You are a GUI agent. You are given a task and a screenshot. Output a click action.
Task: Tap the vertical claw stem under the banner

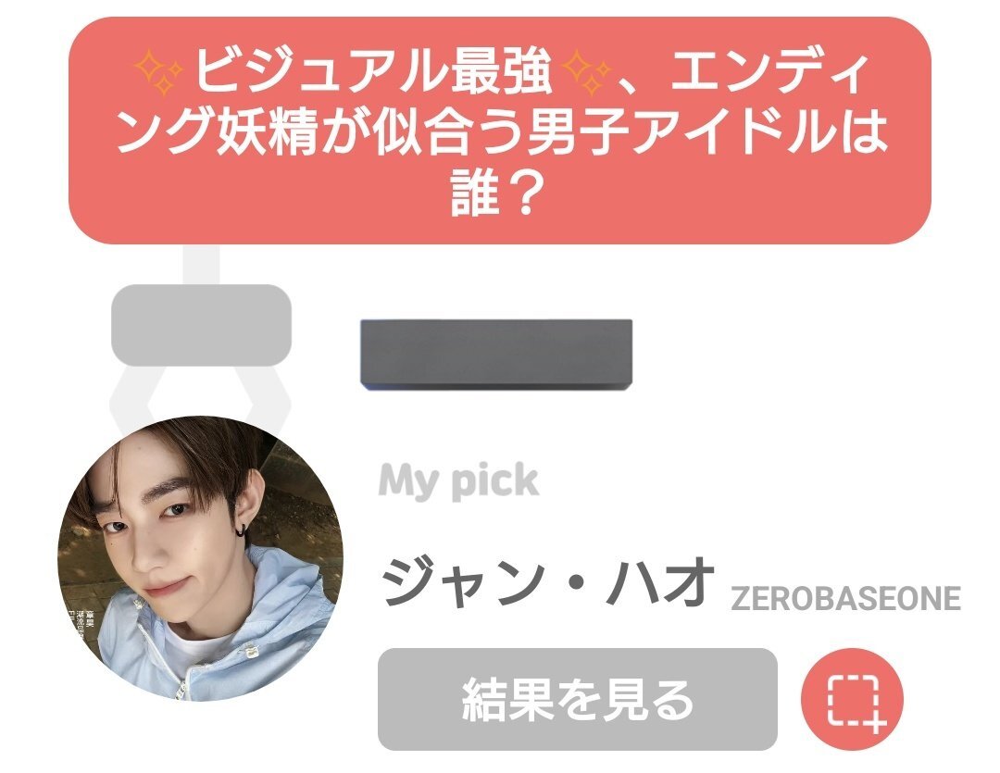coord(202,264)
